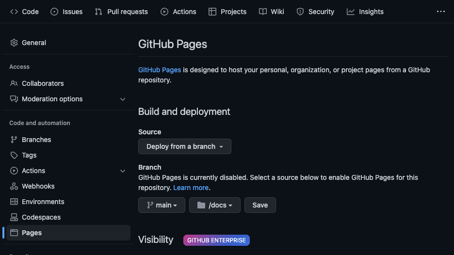Click the Visibility section heading

[x=156, y=239]
